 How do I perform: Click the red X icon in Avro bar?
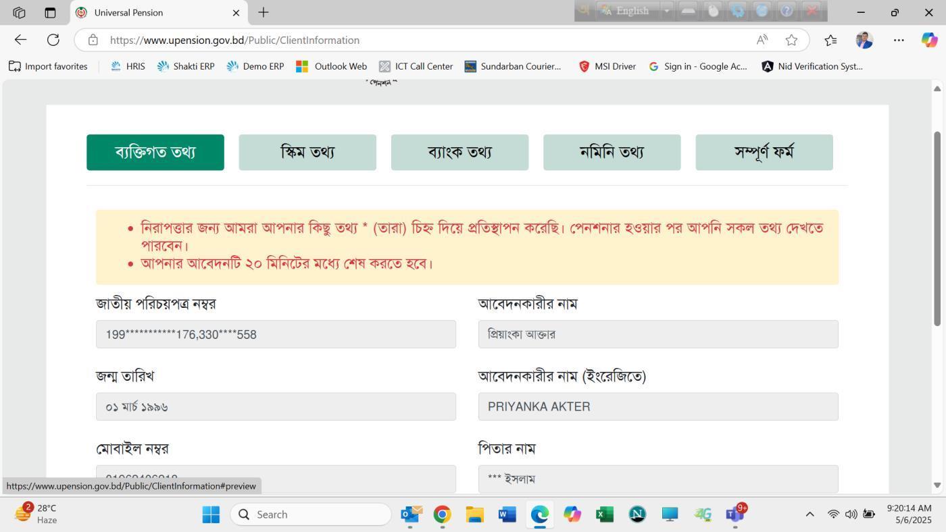pos(812,11)
